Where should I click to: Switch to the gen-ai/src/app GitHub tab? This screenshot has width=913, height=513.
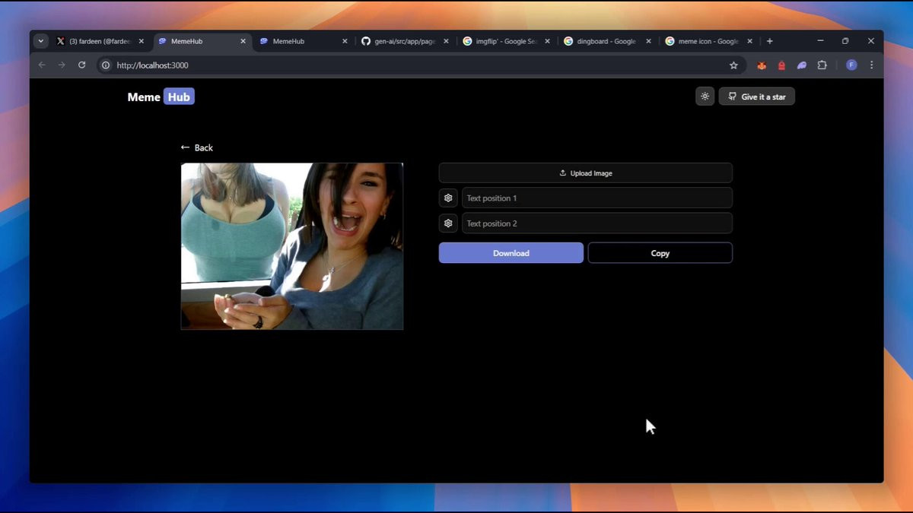(405, 41)
